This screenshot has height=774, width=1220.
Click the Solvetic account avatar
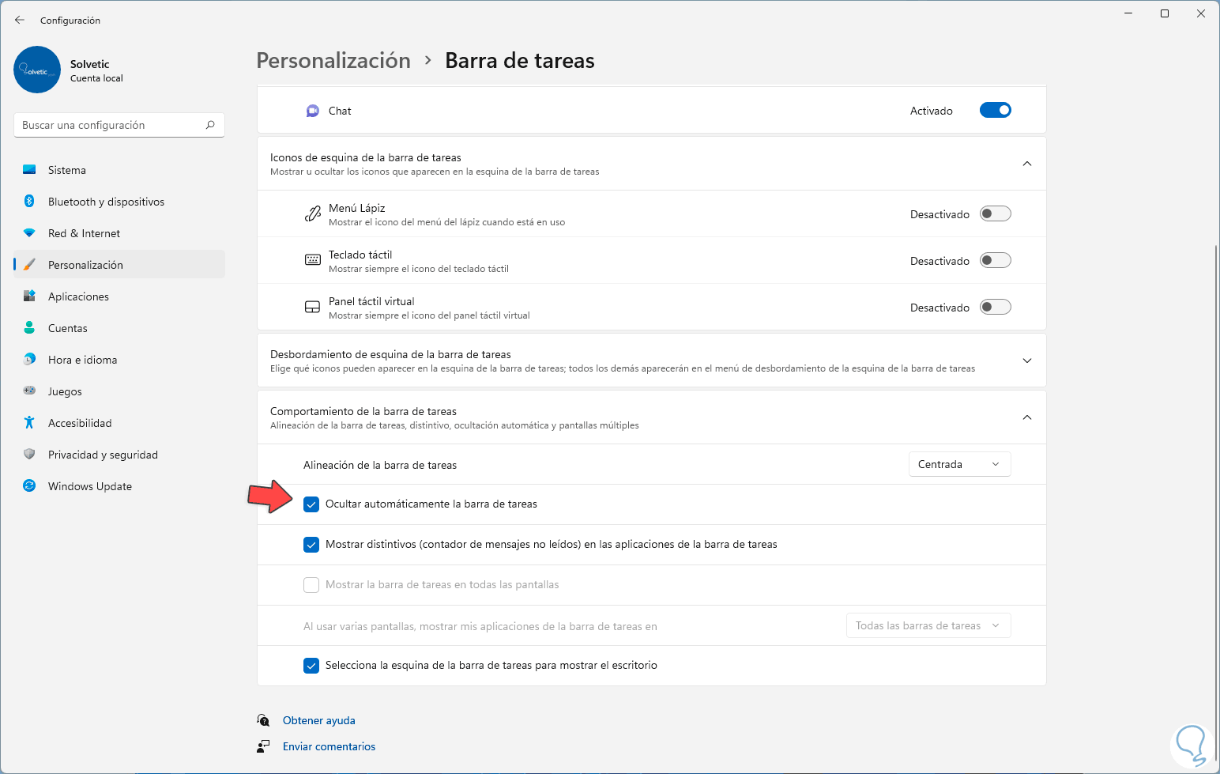[x=37, y=70]
